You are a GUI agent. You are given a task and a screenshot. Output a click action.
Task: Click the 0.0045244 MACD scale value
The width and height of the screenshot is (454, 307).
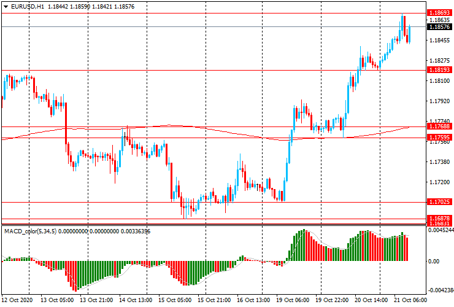tap(441, 230)
